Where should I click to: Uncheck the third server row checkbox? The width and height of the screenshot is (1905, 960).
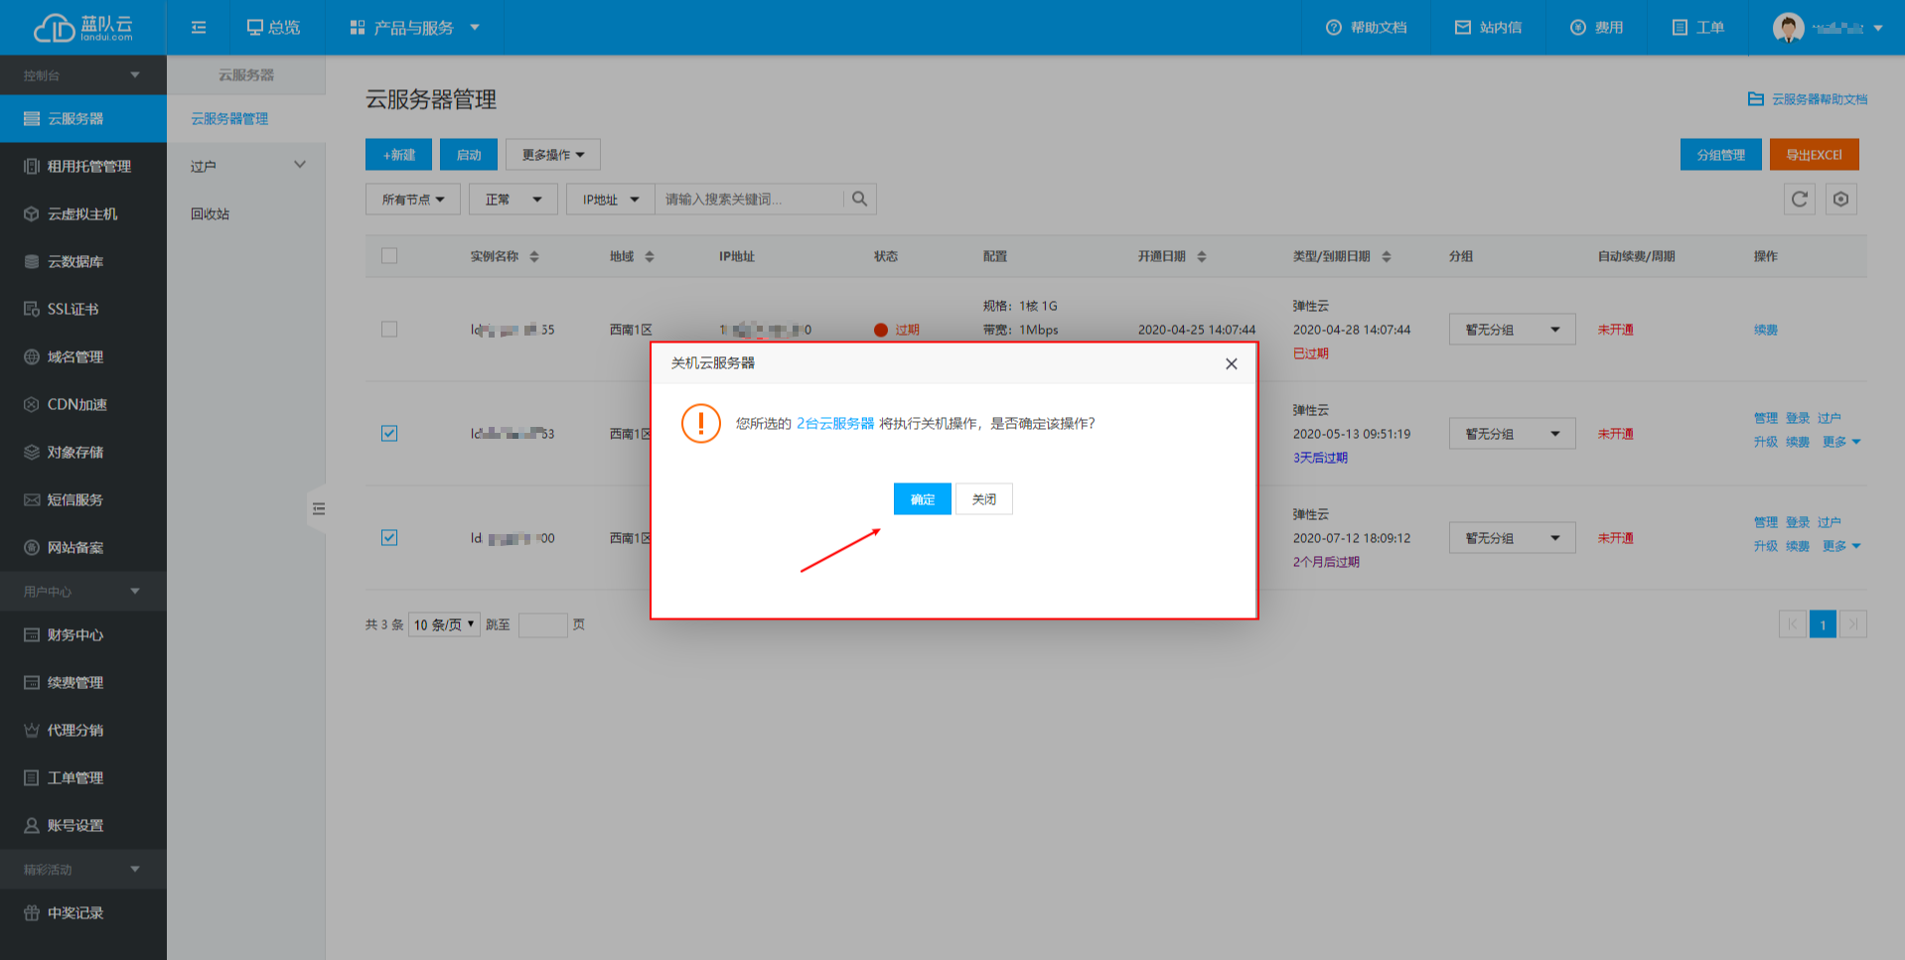389,538
